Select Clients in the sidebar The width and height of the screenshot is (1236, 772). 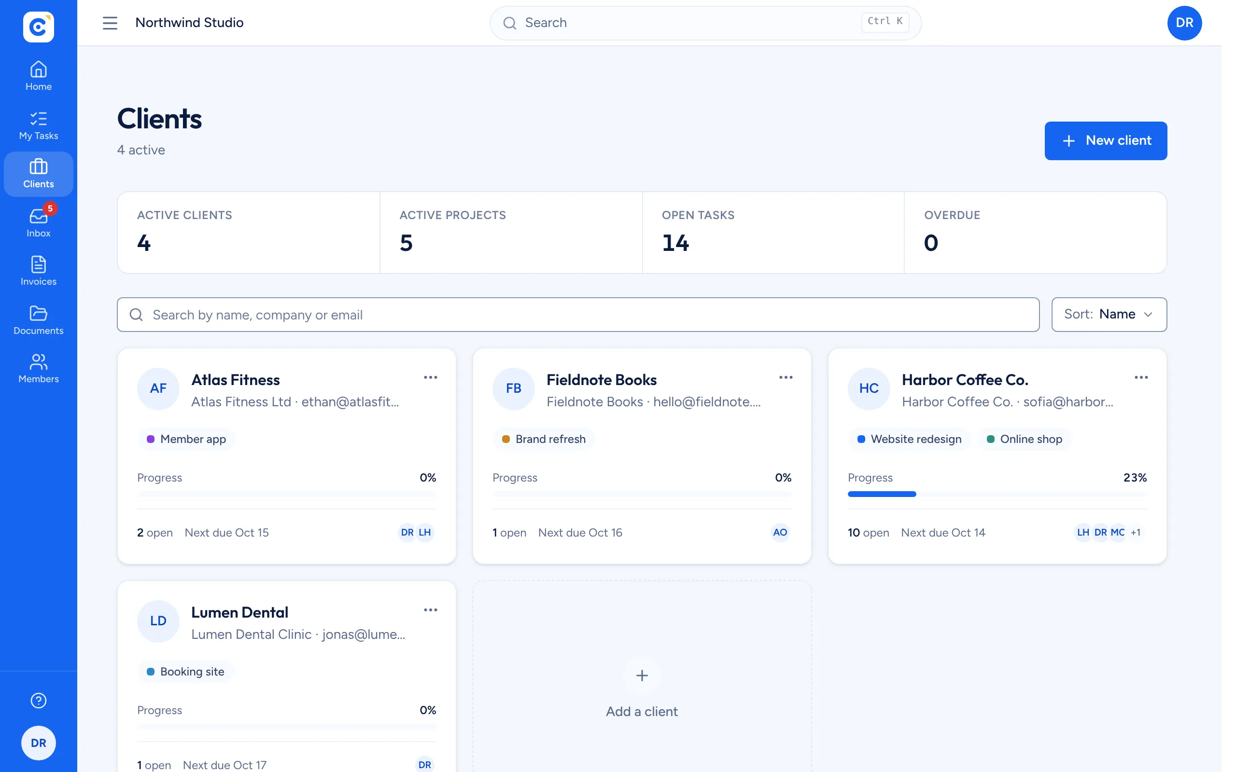(x=38, y=174)
